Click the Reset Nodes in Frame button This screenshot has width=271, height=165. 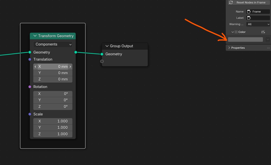pyautogui.click(x=249, y=3)
